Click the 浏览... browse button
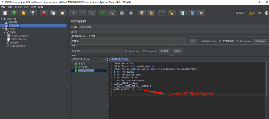 (x=194, y=41)
